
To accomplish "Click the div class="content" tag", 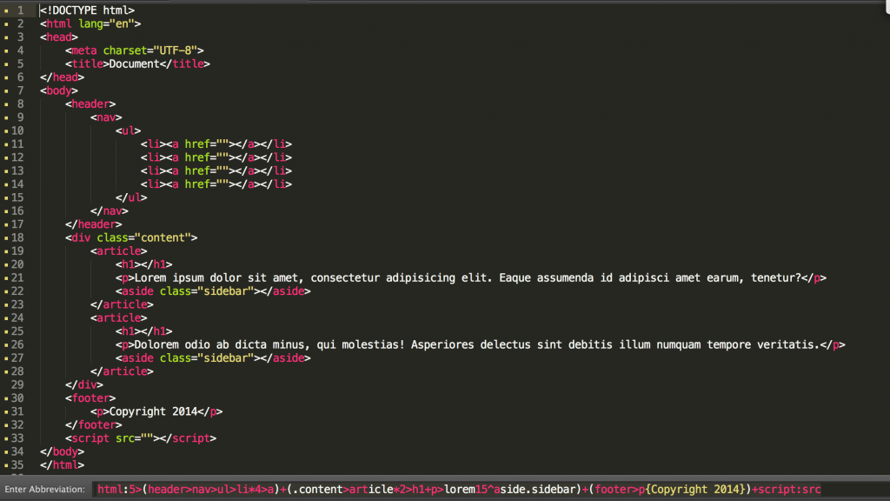I will tap(131, 237).
